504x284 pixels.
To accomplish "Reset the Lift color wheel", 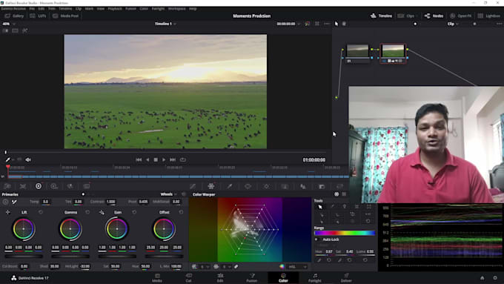I will (41, 212).
